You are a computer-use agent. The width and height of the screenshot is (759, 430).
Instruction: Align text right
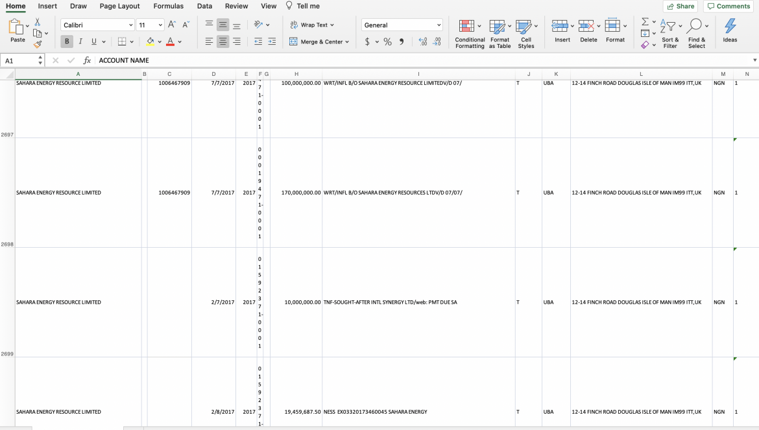click(237, 42)
